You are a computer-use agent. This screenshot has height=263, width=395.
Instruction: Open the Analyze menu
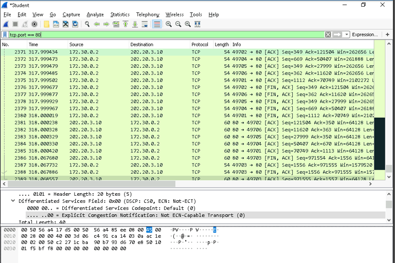(95, 14)
